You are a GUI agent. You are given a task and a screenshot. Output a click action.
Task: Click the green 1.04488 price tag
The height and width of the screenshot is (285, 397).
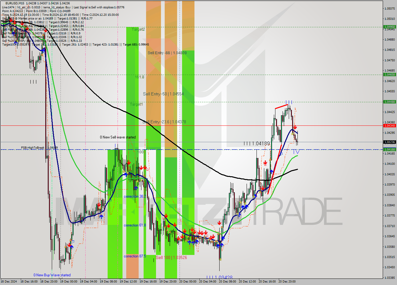coord(390,102)
